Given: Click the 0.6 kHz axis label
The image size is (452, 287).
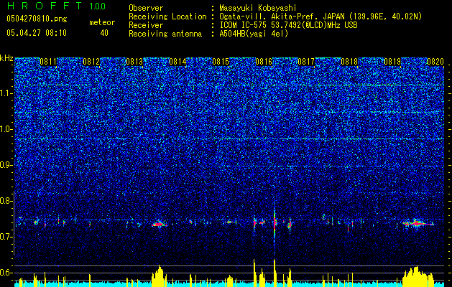Looking at the screenshot, I should pyautogui.click(x=6, y=273).
